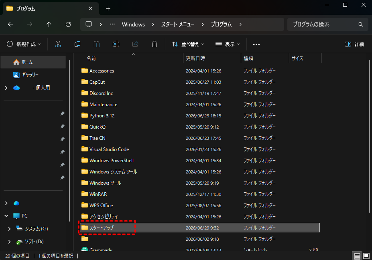Sort by the 種類 column header
The height and width of the screenshot is (260, 372).
(248, 58)
